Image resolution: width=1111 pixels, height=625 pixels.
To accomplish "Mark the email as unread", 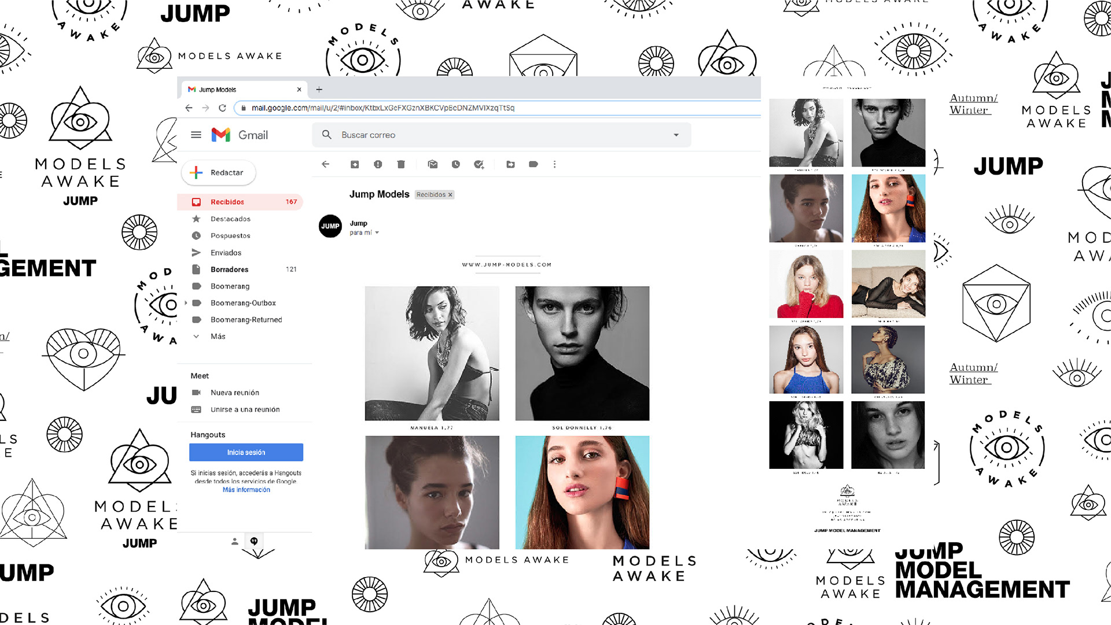I will [x=432, y=165].
